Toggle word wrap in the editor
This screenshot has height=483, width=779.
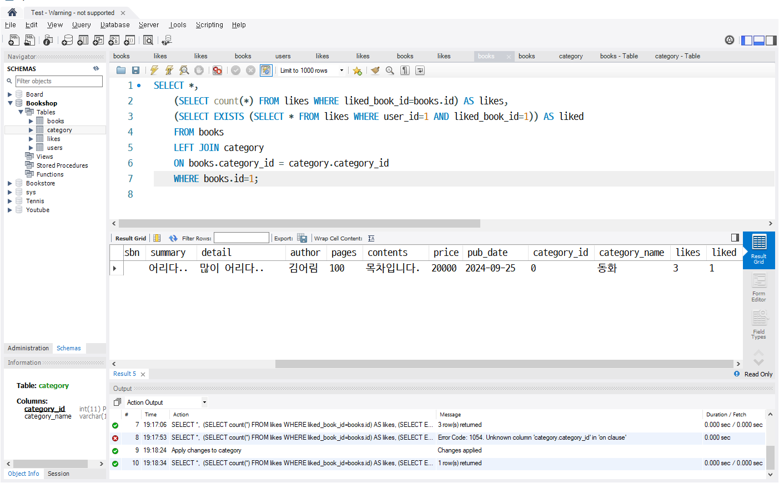point(420,71)
